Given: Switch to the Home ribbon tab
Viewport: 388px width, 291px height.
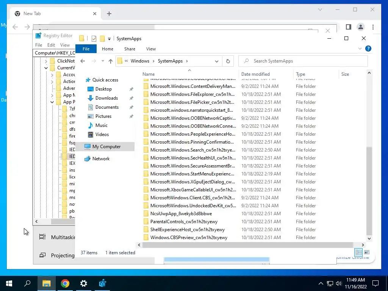Looking at the screenshot, I should pyautogui.click(x=107, y=49).
